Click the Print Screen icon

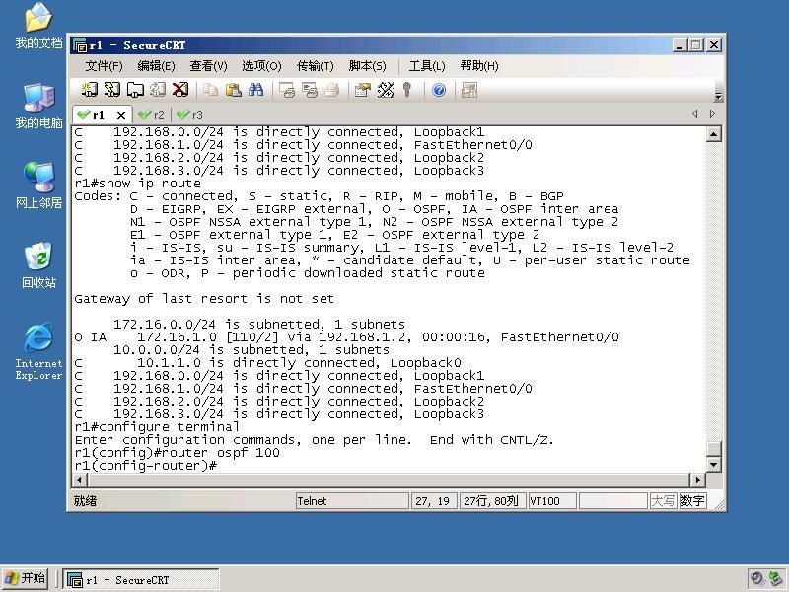(287, 90)
